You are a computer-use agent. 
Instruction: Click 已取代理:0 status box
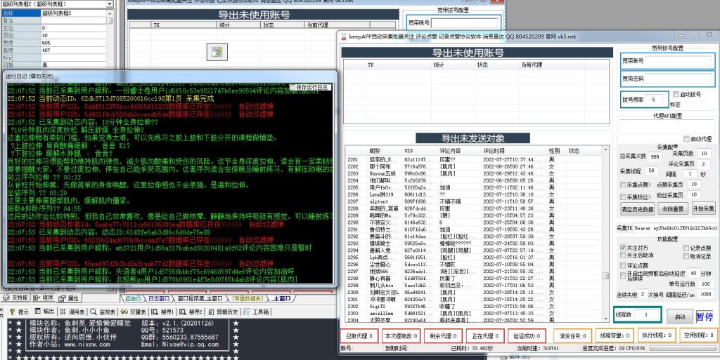[x=359, y=335]
